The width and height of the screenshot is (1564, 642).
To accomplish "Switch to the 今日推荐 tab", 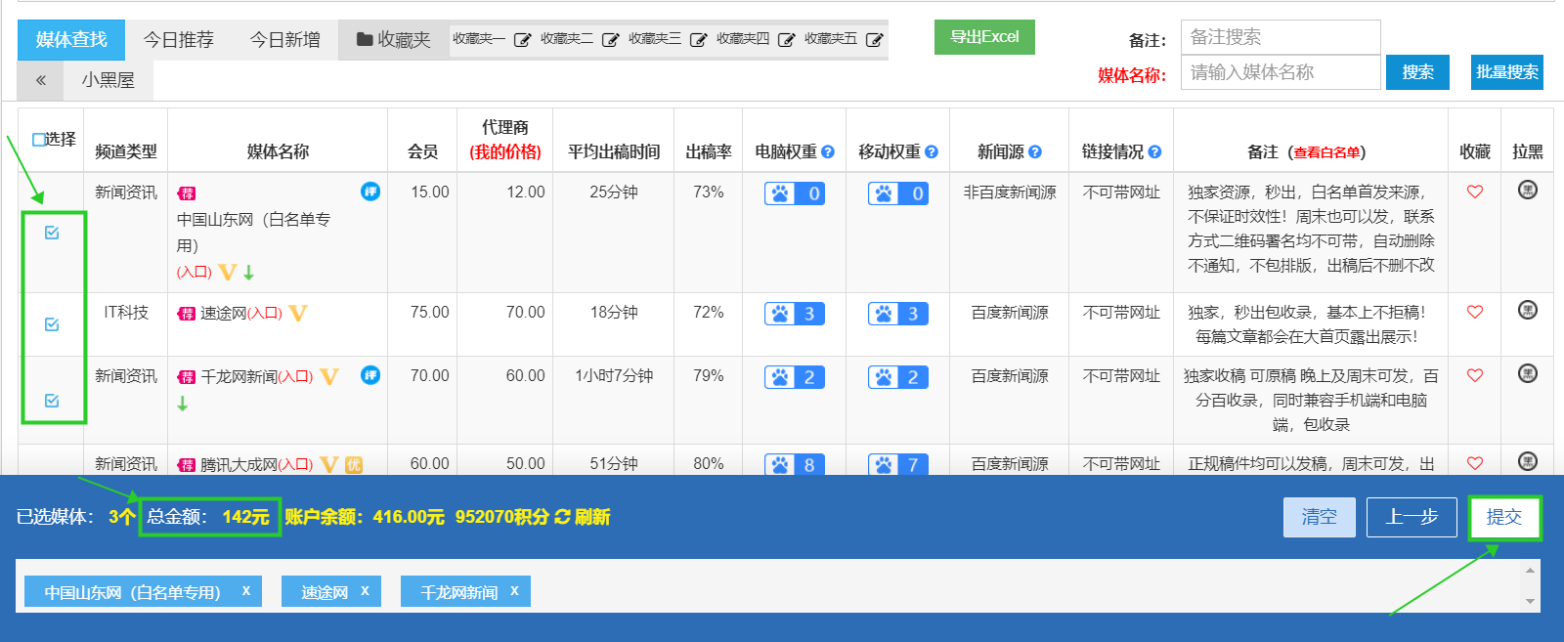I will click(178, 40).
